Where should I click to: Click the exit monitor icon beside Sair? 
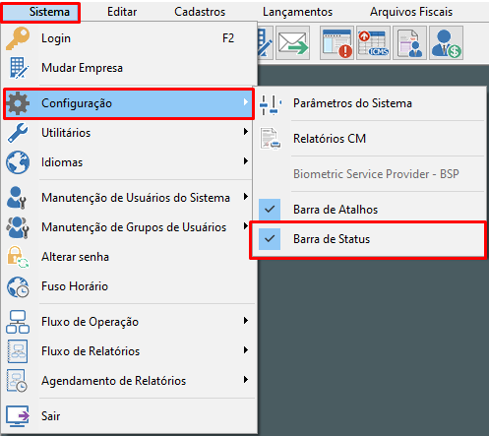(18, 416)
